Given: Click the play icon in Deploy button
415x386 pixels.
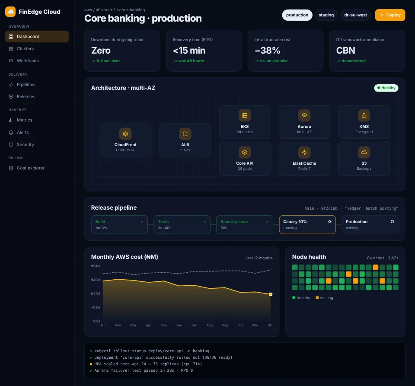Looking at the screenshot, I should (x=382, y=15).
